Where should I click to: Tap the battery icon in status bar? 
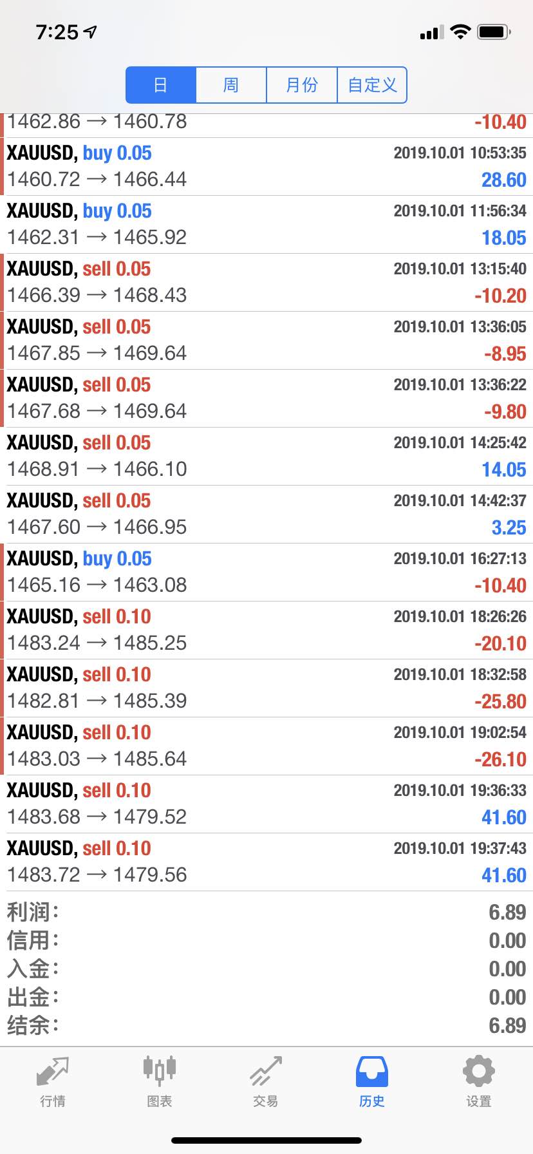(494, 32)
